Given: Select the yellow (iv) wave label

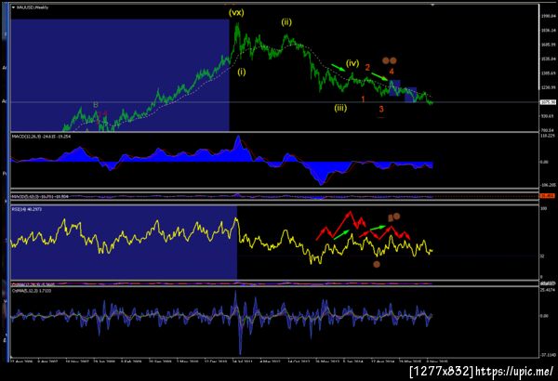Looking at the screenshot, I should pyautogui.click(x=352, y=63).
